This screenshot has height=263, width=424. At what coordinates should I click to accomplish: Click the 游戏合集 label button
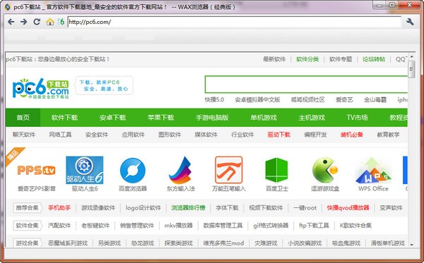click(x=28, y=243)
